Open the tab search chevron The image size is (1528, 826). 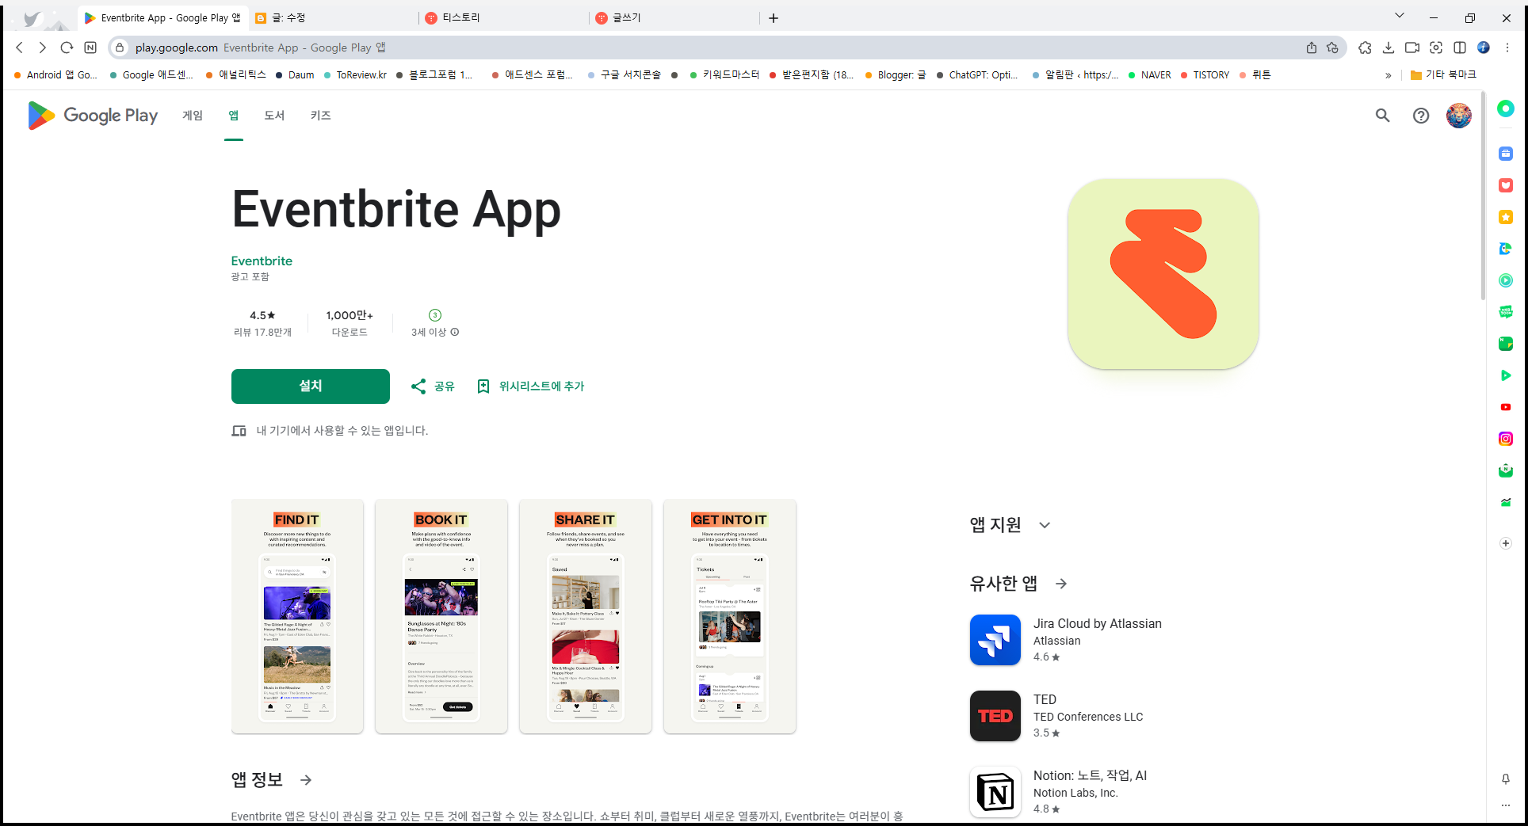[x=1399, y=16]
